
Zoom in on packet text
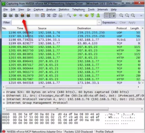click(121, 15)
